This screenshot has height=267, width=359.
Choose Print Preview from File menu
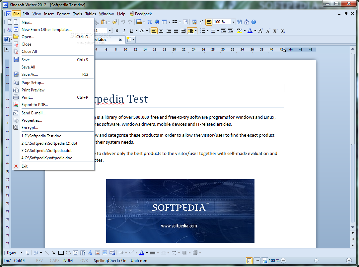point(53,90)
